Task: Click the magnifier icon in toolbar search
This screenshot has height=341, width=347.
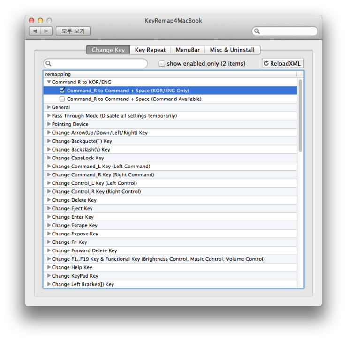Action: point(257,31)
